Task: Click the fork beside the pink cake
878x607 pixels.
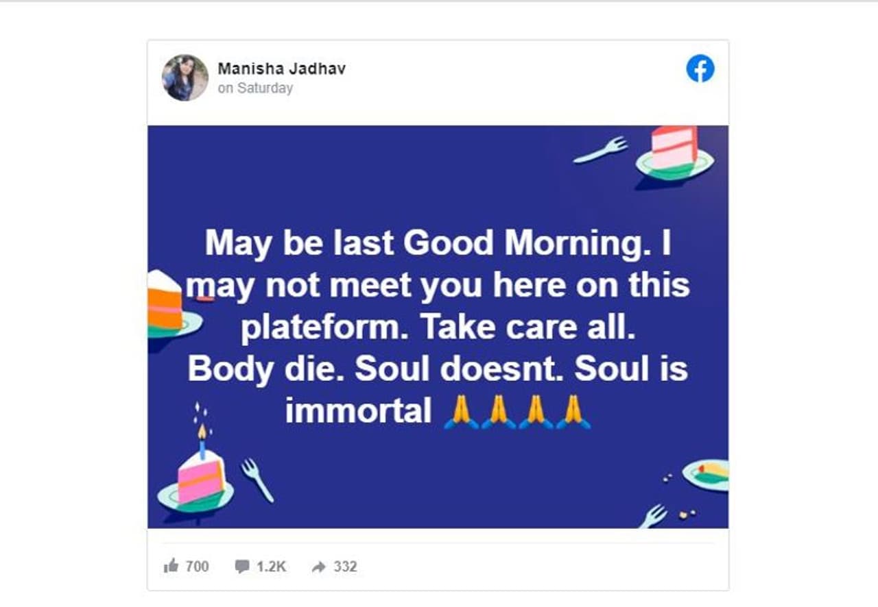Action: tap(257, 480)
